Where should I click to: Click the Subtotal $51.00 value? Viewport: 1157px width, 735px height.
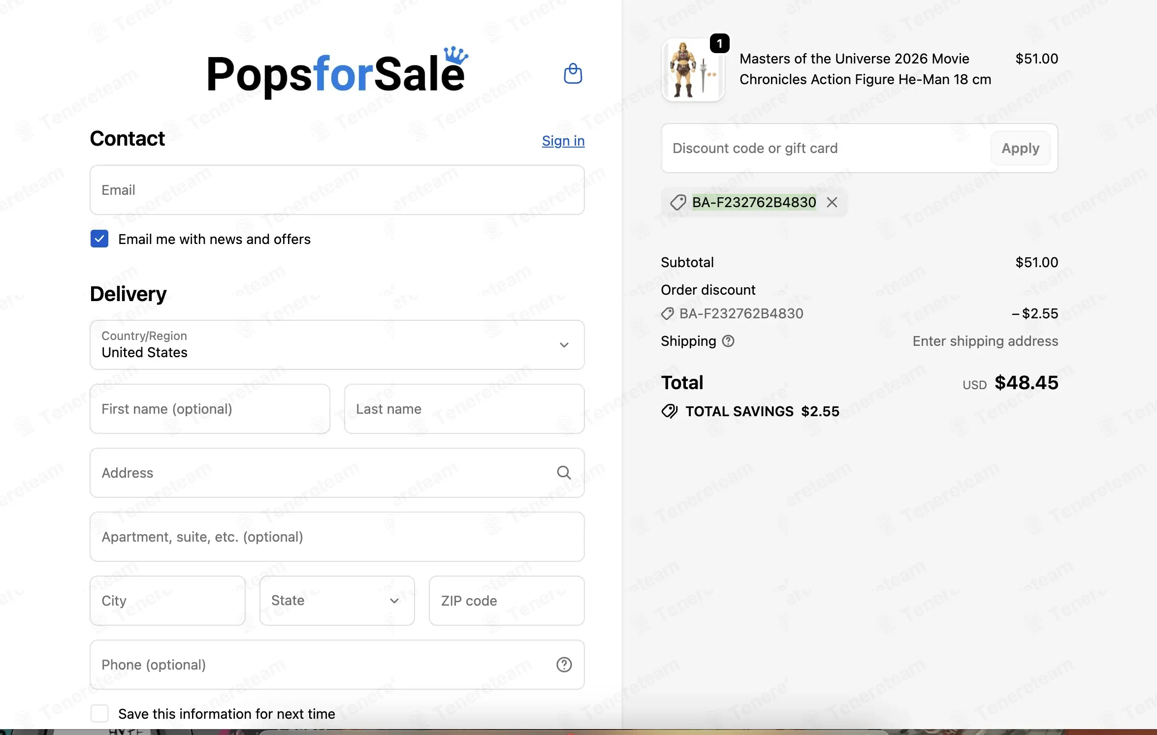click(x=1036, y=262)
